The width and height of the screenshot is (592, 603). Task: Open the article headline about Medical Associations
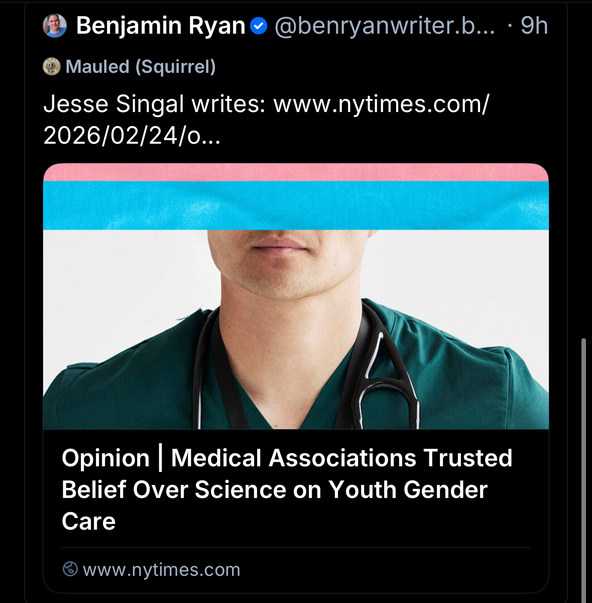click(287, 489)
